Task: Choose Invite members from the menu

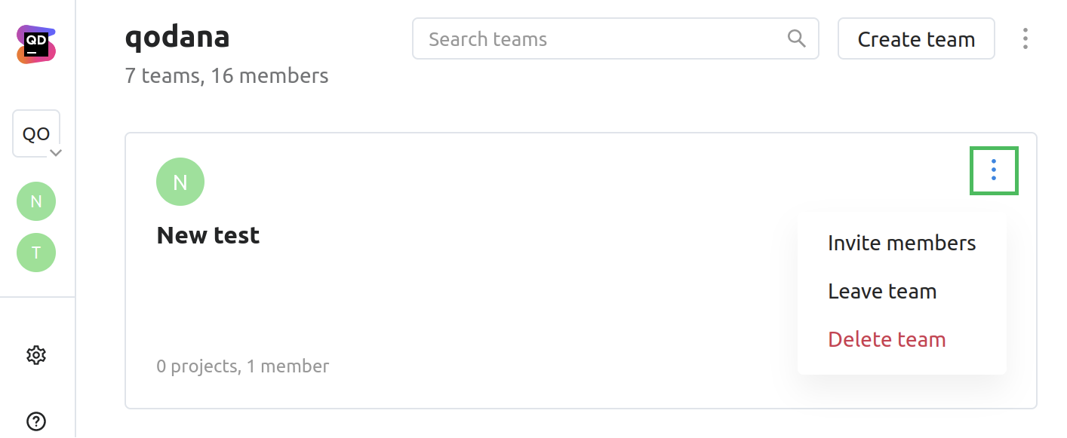Action: pyautogui.click(x=902, y=243)
